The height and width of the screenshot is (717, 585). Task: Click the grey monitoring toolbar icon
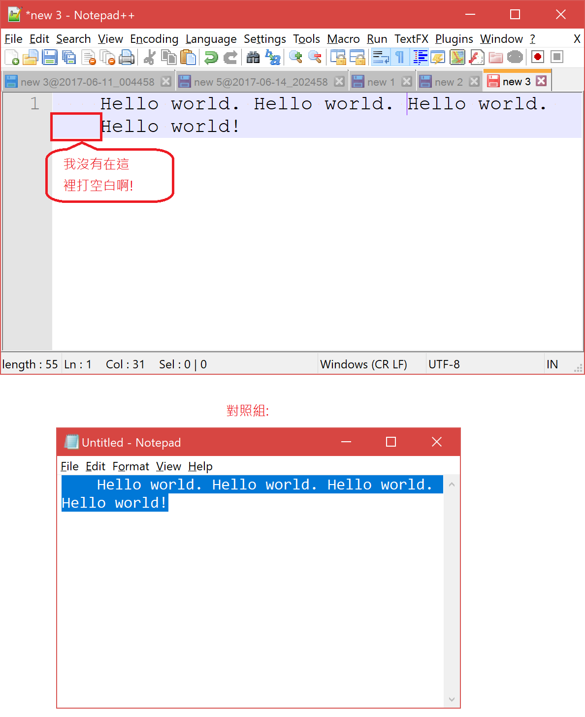click(515, 58)
